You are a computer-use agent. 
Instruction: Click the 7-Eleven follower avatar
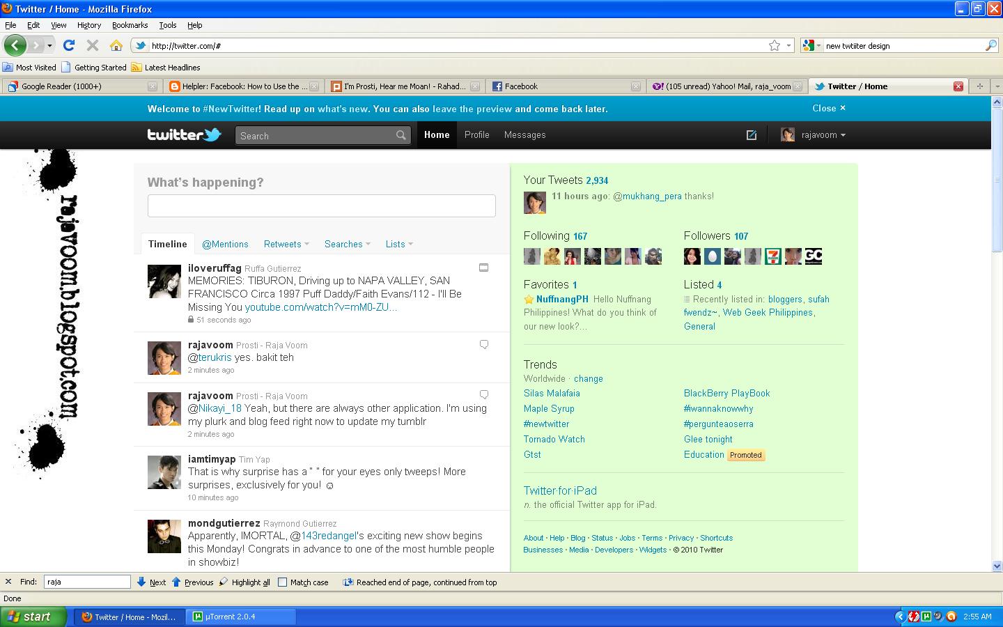[772, 256]
